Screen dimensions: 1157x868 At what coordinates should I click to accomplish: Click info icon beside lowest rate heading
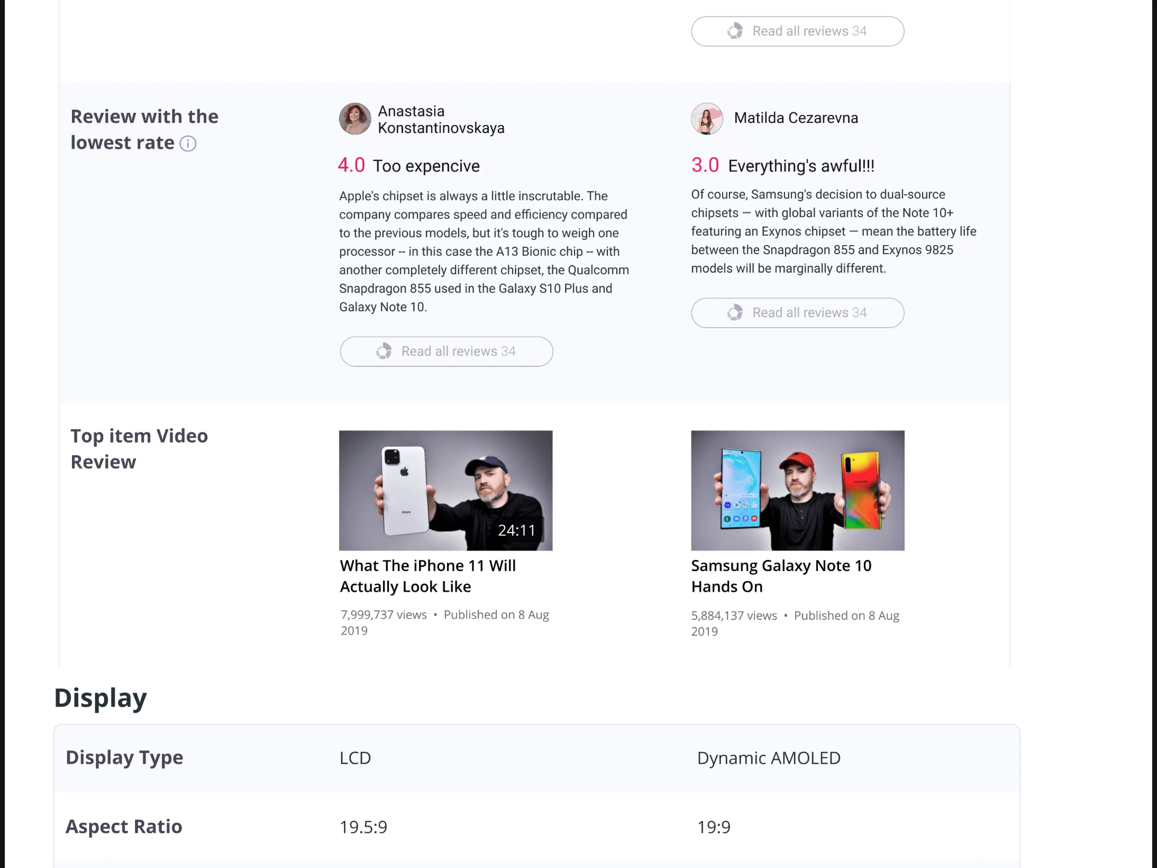click(188, 143)
